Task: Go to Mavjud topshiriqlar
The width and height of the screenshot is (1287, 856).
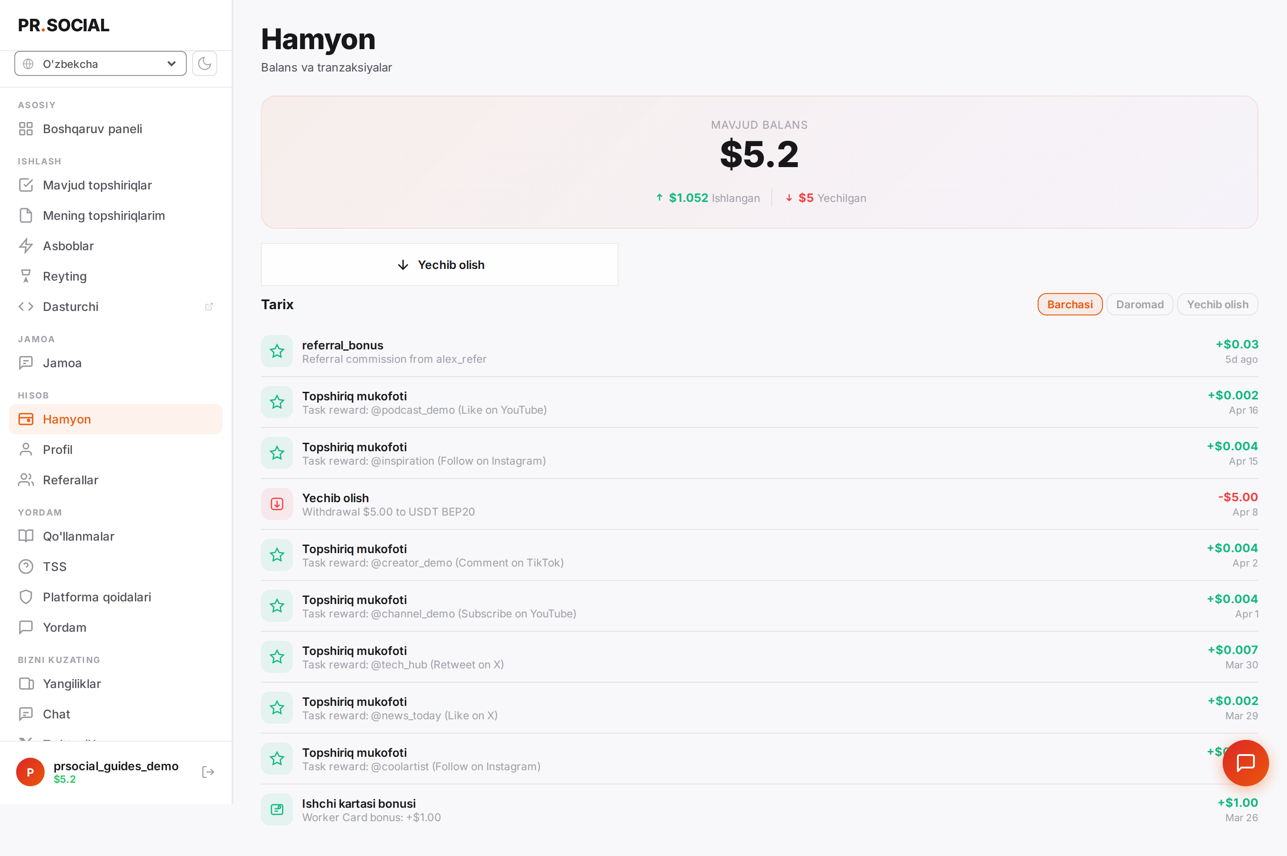Action: [x=116, y=185]
